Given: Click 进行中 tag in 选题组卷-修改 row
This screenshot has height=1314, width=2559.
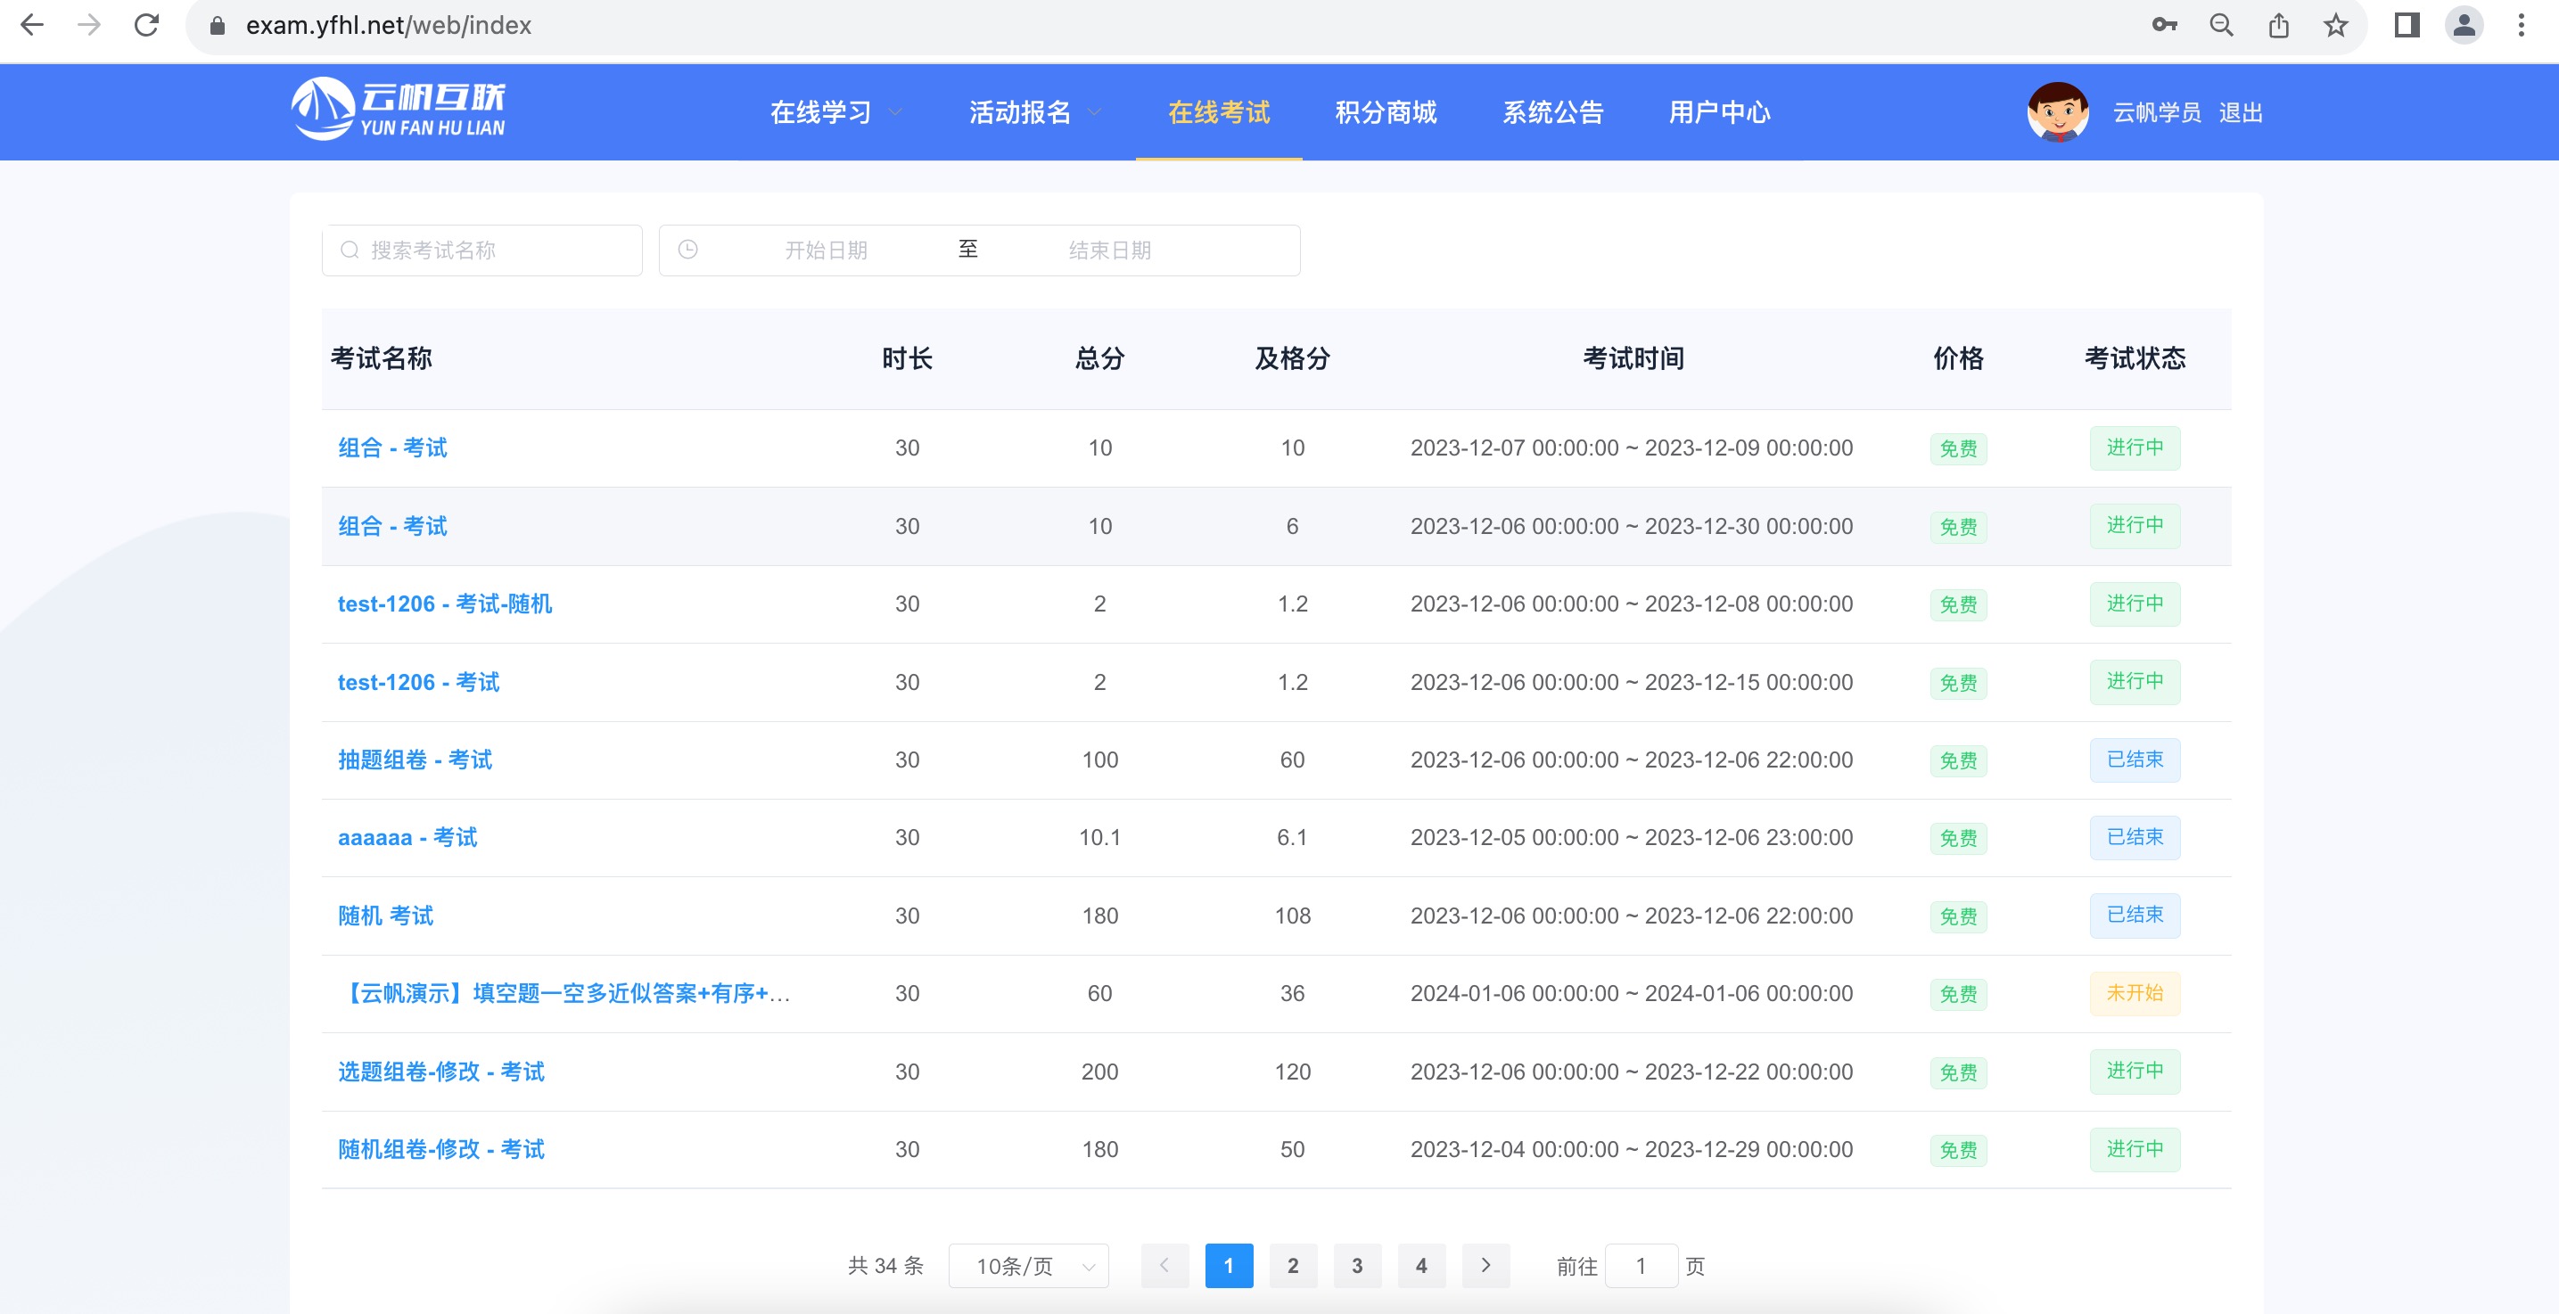Looking at the screenshot, I should click(x=2135, y=1071).
